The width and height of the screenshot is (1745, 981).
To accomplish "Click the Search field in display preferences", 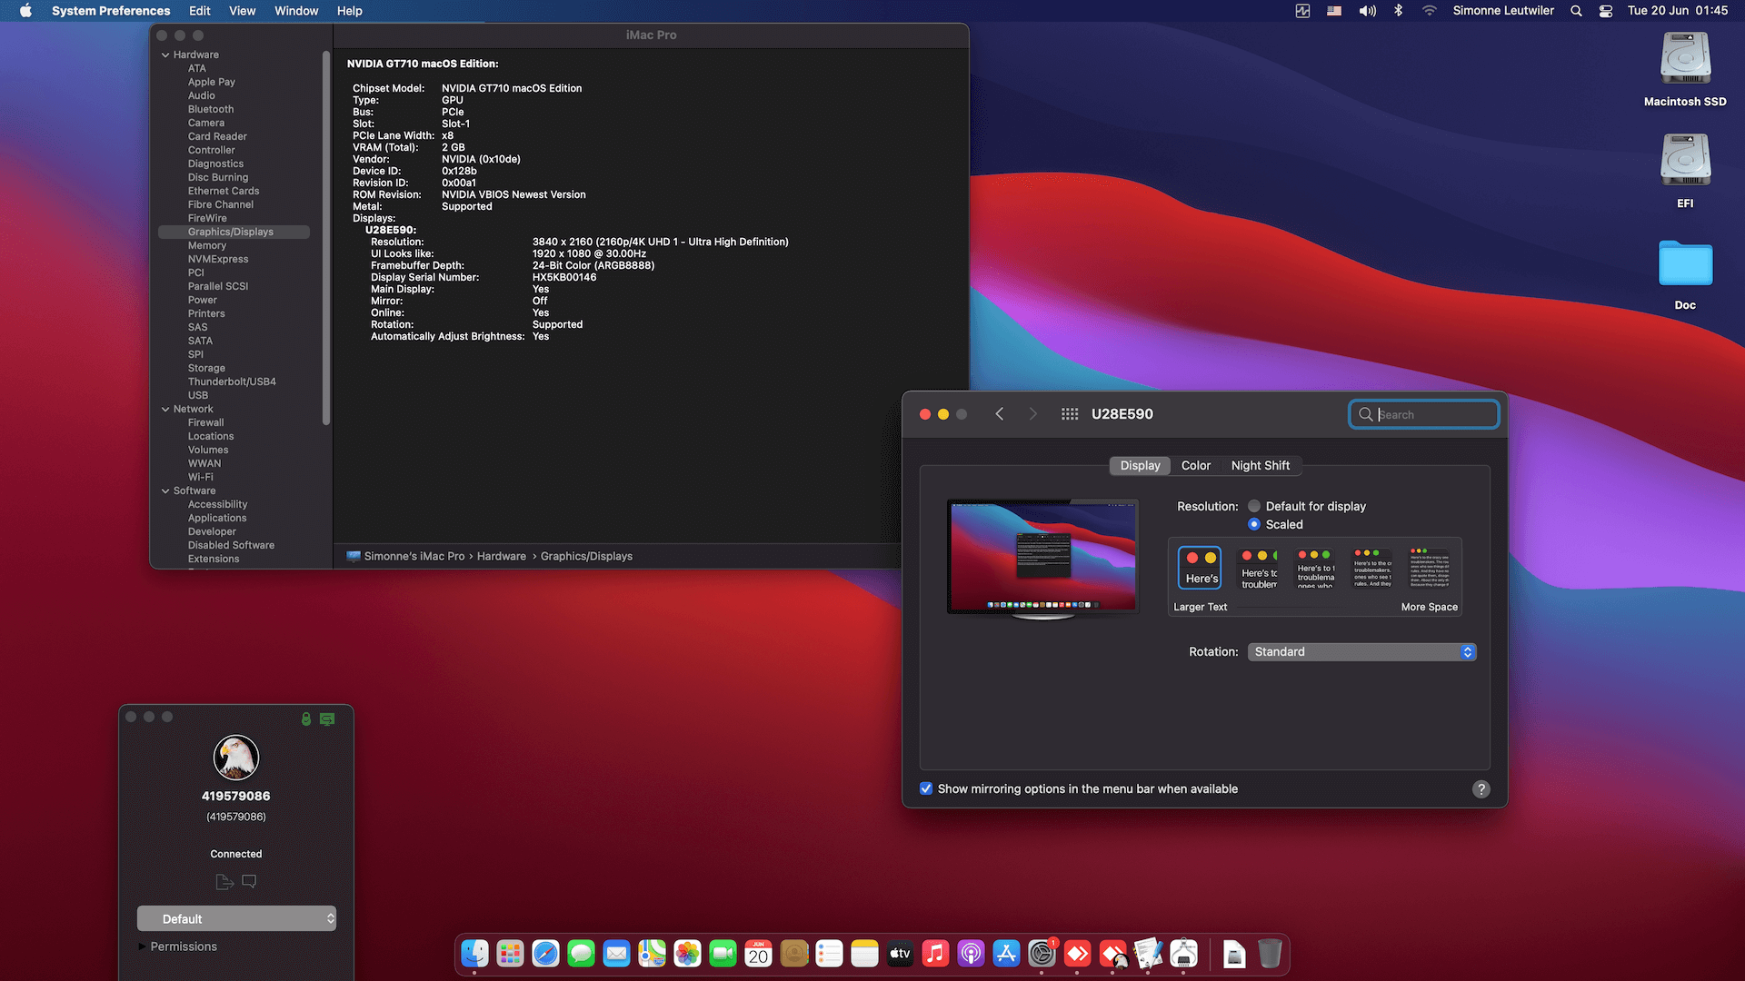I will 1424,414.
